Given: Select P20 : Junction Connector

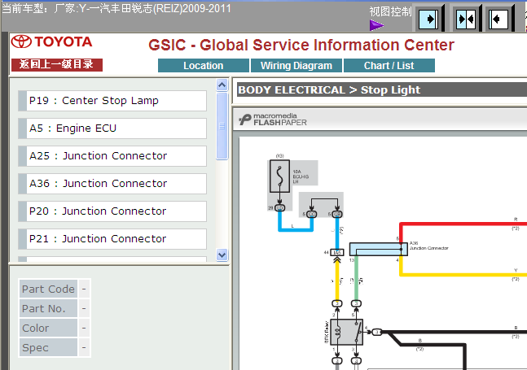Looking at the screenshot, I should 112,211.
